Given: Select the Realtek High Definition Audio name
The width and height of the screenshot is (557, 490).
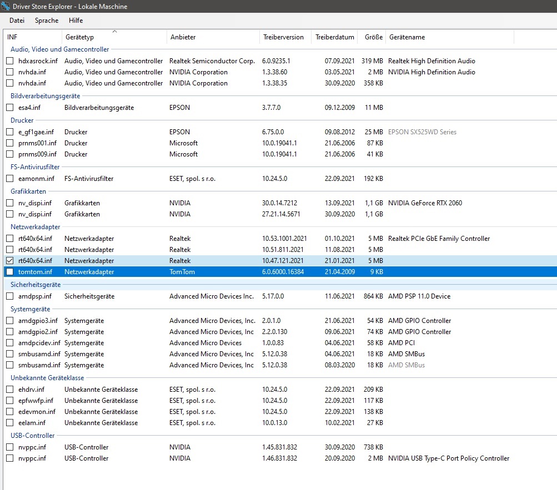Looking at the screenshot, I should tap(431, 61).
